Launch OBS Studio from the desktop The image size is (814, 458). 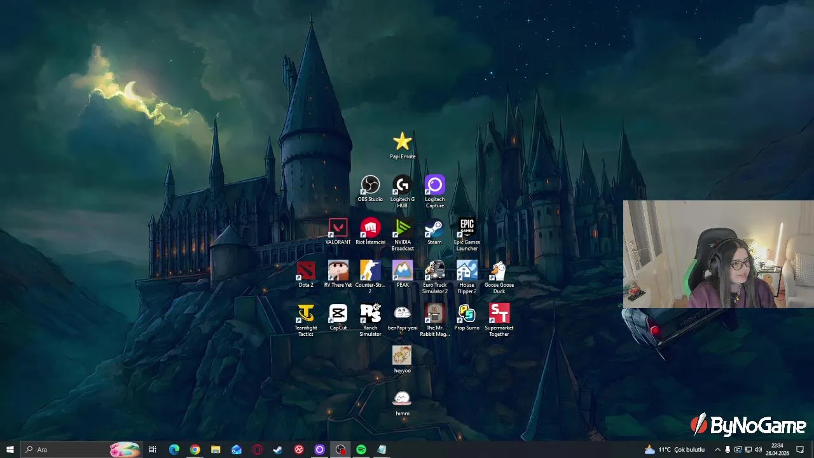click(x=370, y=189)
